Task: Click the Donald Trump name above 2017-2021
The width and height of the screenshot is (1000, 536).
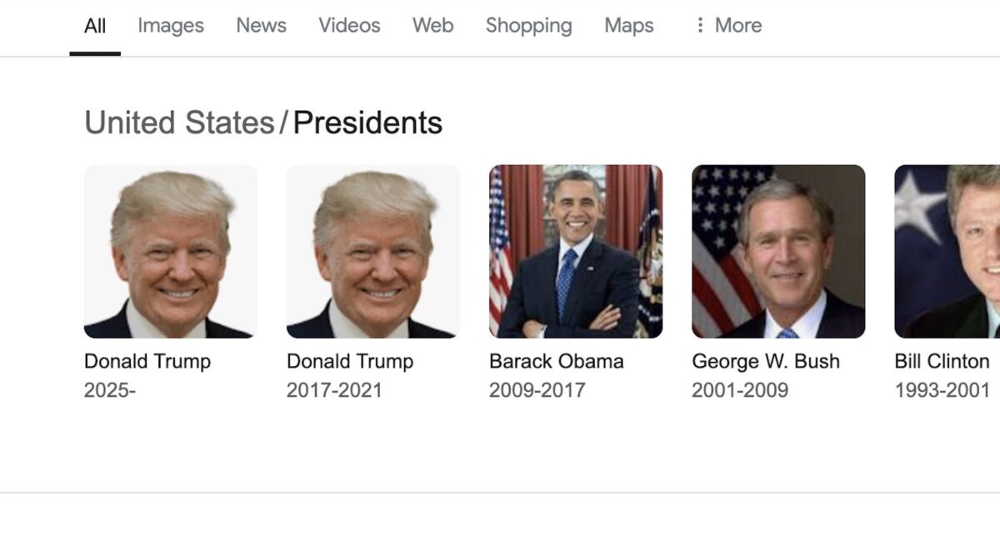Action: point(350,362)
